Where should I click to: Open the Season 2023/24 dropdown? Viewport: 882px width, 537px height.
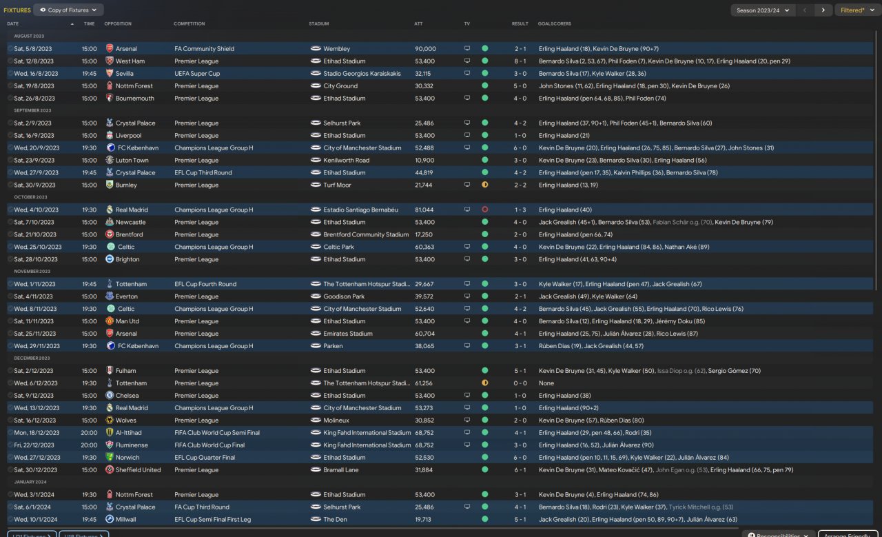coord(763,10)
